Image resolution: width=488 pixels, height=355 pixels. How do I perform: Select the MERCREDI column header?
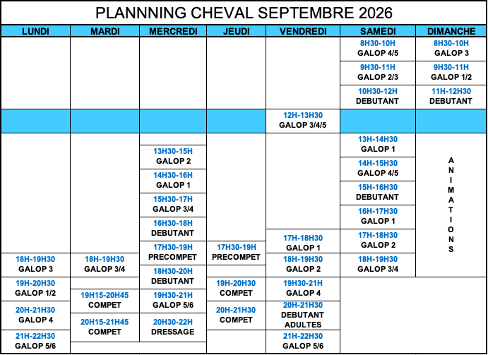point(173,32)
